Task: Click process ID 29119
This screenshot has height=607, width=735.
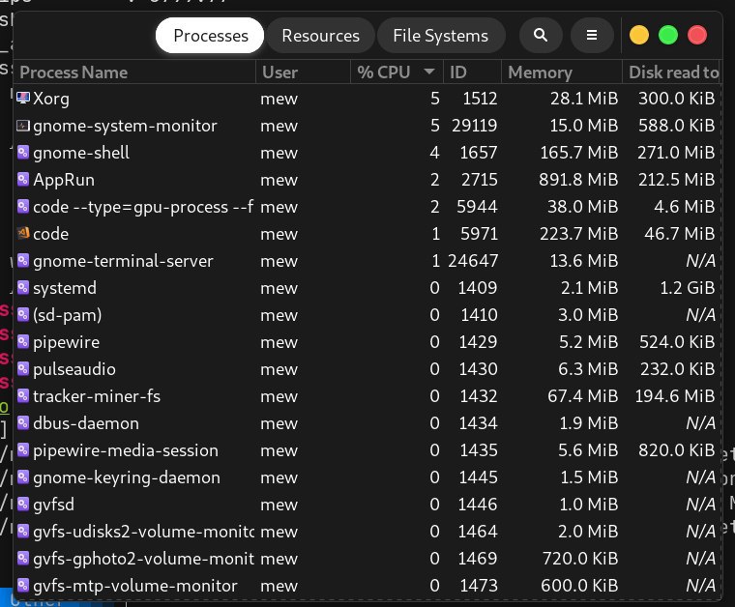Action: (475, 125)
